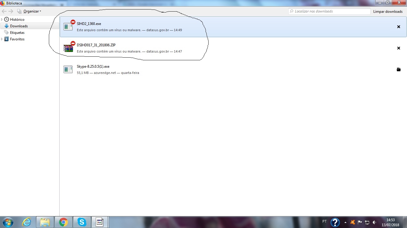Remove DSIHD017_31_201806.ZIP entry with its X icon
407x228 pixels.
coord(398,48)
